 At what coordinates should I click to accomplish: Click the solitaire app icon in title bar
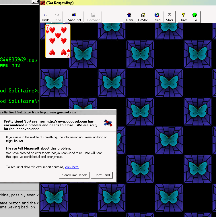[43, 3]
